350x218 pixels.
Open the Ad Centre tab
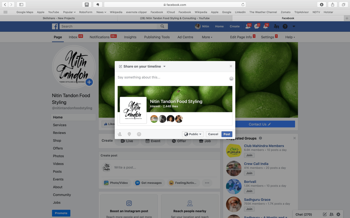point(185,37)
